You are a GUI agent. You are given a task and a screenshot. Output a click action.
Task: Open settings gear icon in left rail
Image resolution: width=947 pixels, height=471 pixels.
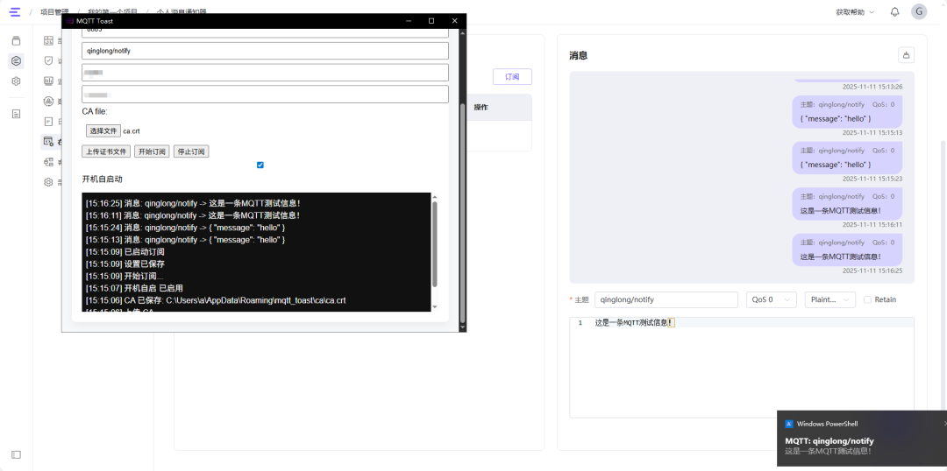pyautogui.click(x=17, y=81)
